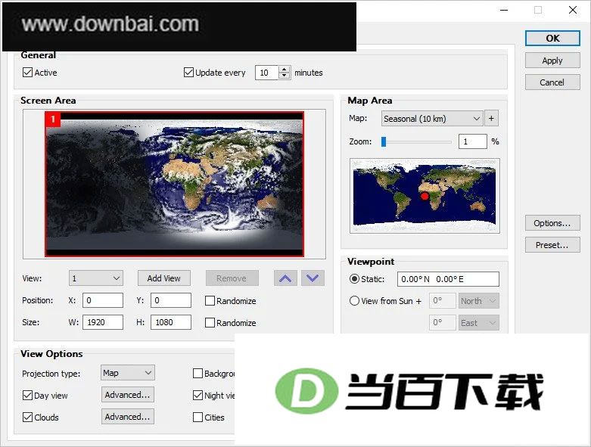This screenshot has height=447, width=591.
Task: Click the Size width field showing 1920
Action: coord(103,322)
